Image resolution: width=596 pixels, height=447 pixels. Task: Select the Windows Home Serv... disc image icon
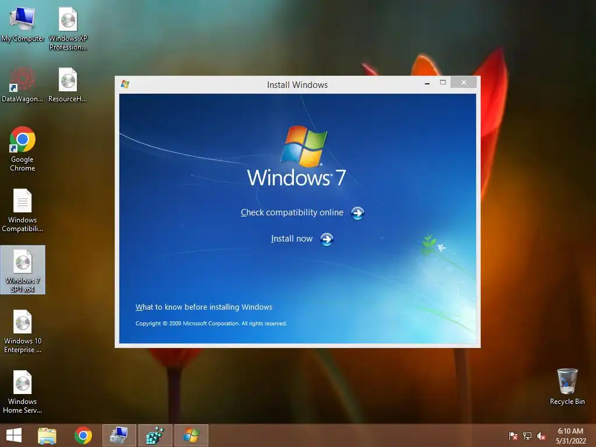point(23,392)
